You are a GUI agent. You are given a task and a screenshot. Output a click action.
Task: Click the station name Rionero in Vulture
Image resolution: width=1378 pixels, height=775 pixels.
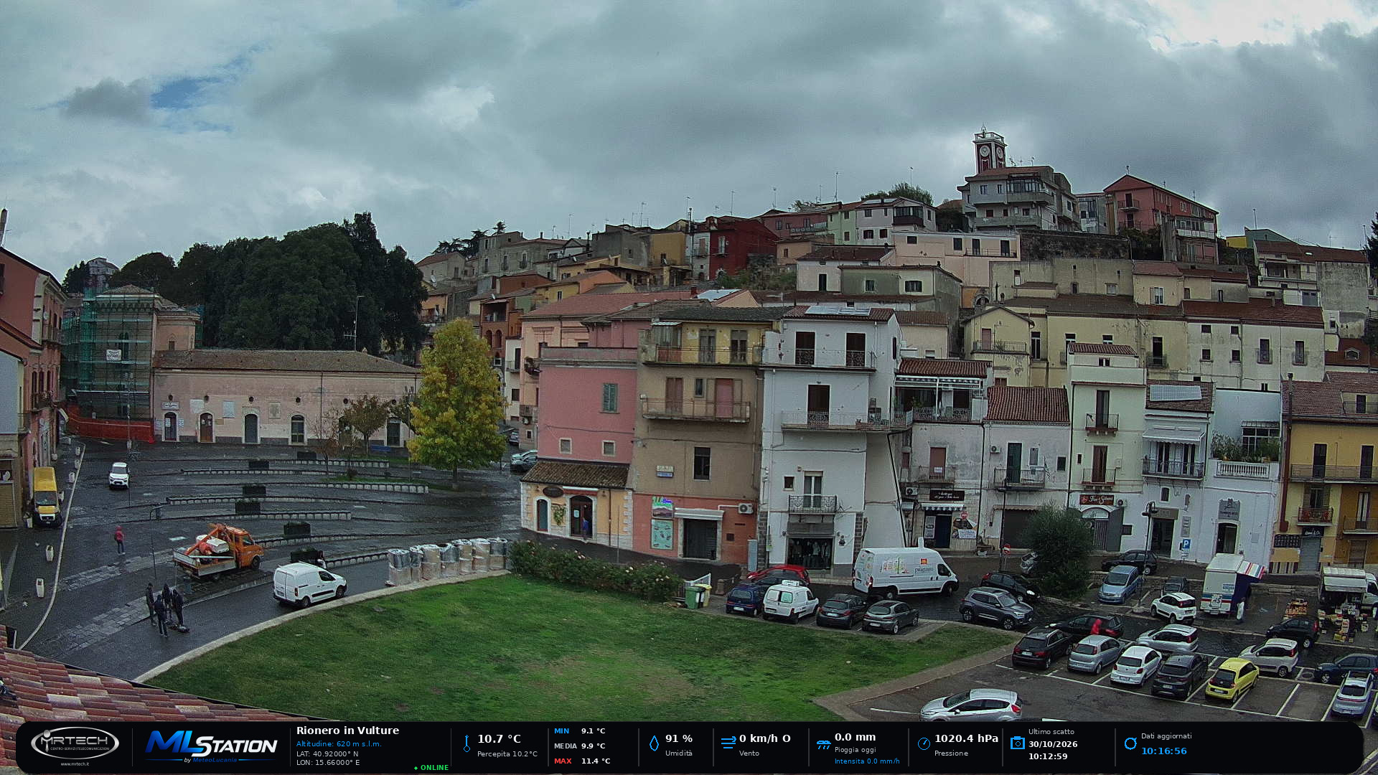(x=347, y=731)
